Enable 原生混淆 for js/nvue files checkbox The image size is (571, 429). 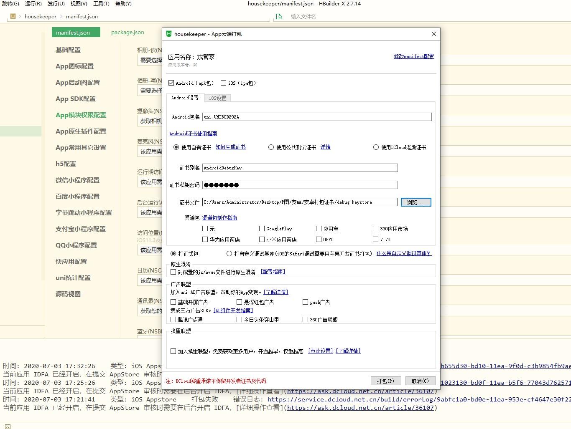click(x=173, y=272)
